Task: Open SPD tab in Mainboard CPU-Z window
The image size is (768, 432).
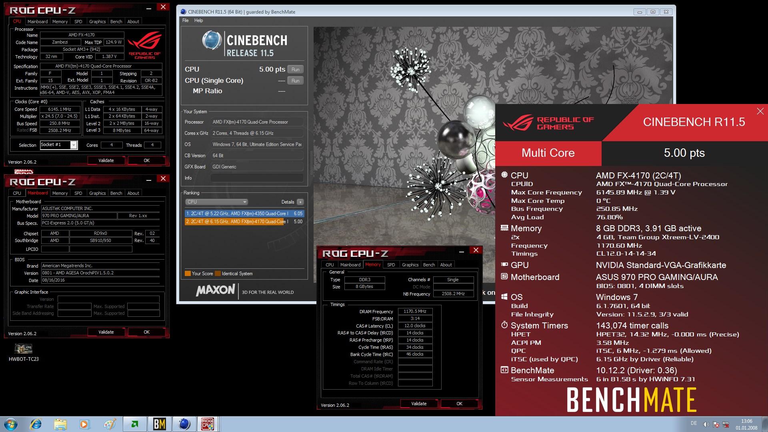Action: 78,193
